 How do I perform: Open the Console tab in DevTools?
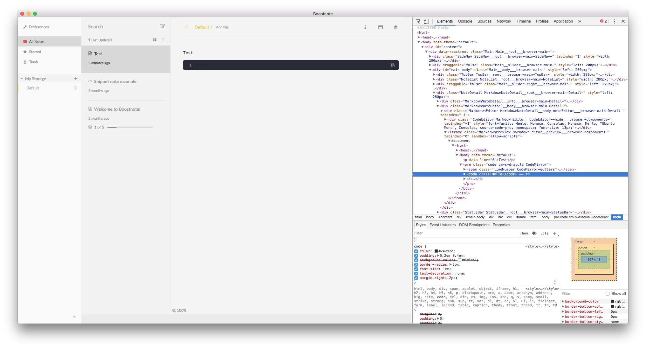(x=465, y=21)
